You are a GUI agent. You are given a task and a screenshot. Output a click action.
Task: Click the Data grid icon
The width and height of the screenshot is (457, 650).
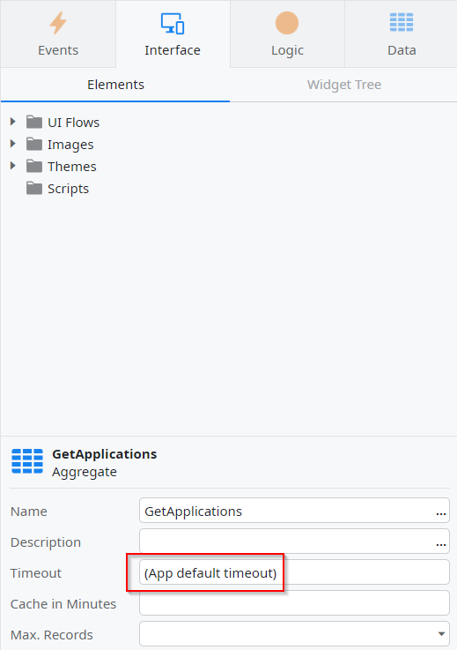click(x=402, y=22)
